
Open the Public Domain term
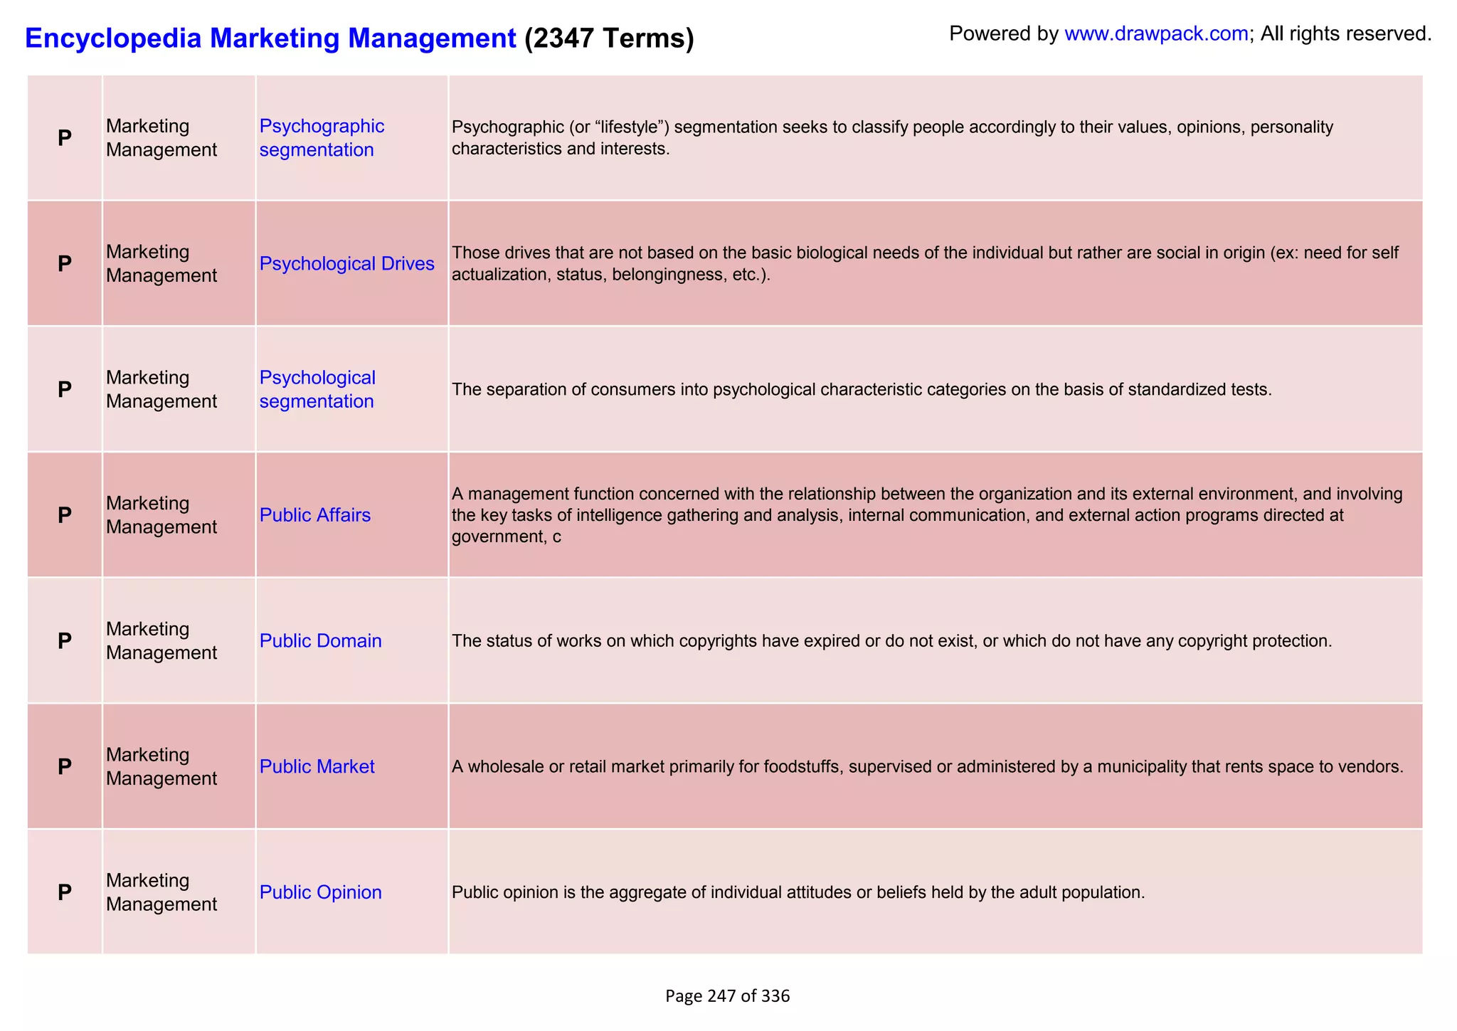point(320,641)
